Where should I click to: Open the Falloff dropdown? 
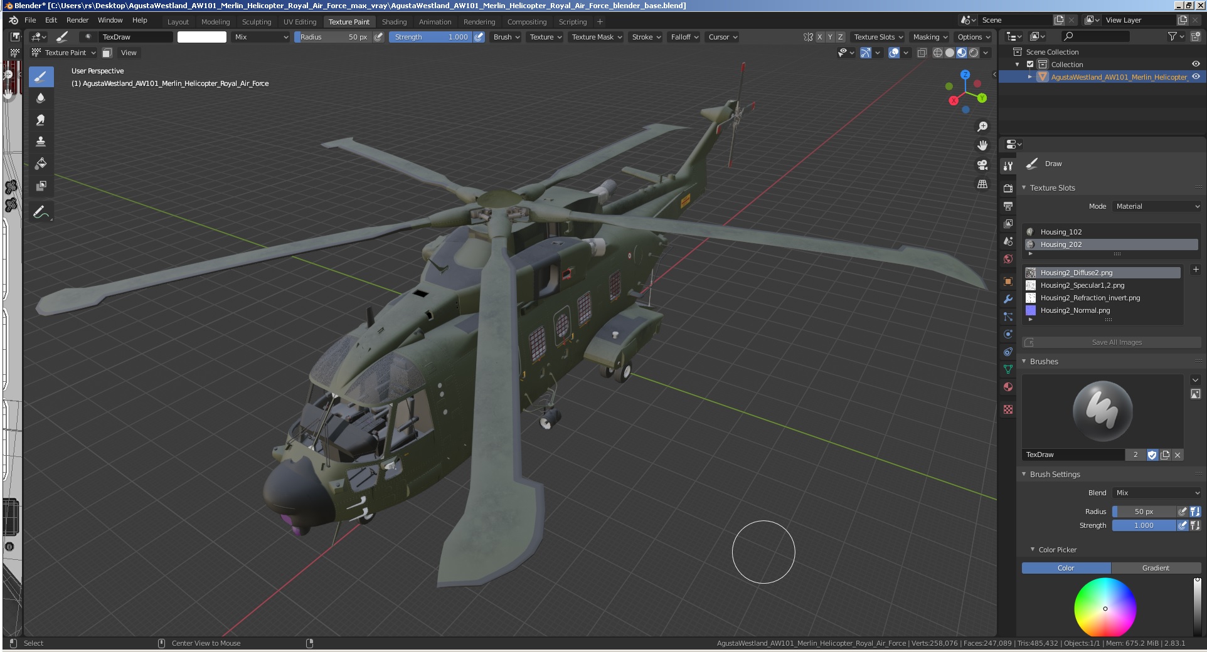click(x=684, y=37)
